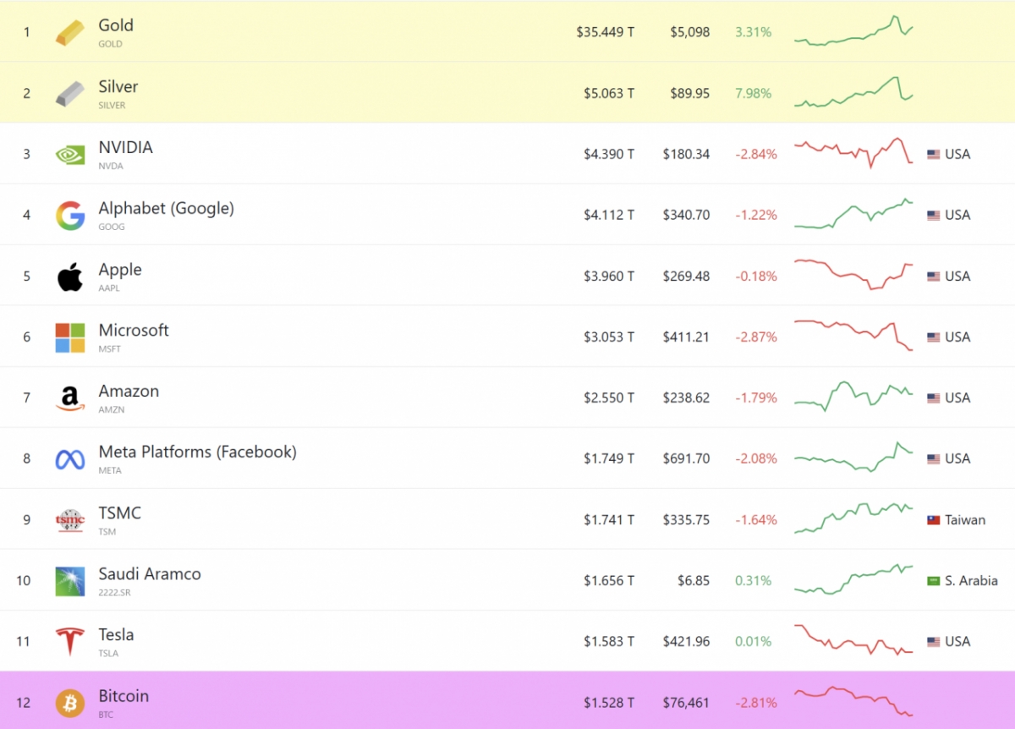Click Gold's 30-day price chart

pos(853,31)
